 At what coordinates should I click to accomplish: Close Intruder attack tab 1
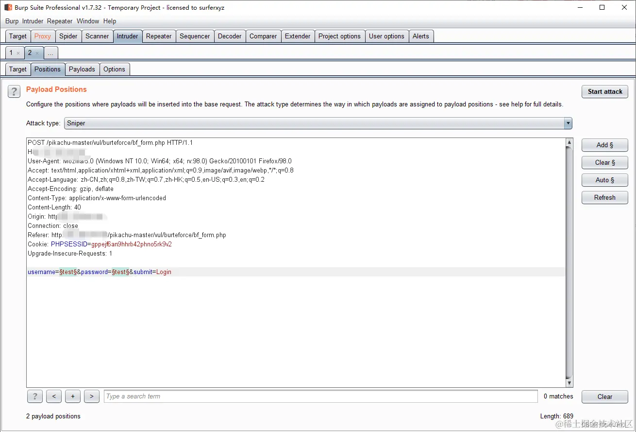click(18, 53)
